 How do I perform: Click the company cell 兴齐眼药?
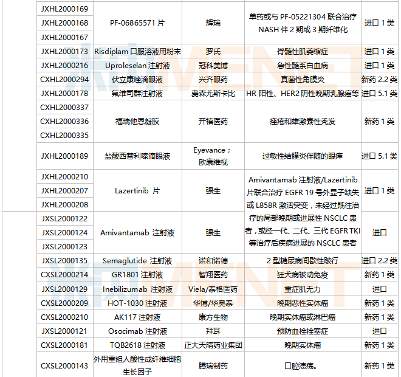point(213,80)
